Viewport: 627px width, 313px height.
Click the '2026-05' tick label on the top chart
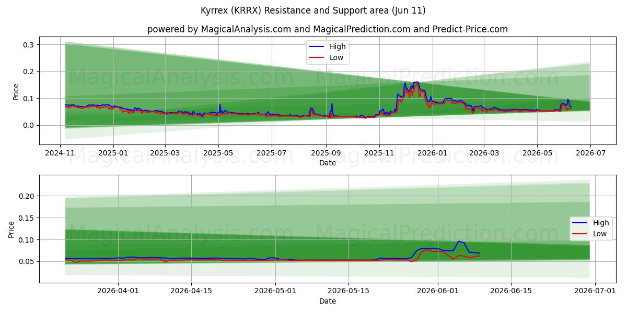point(537,153)
